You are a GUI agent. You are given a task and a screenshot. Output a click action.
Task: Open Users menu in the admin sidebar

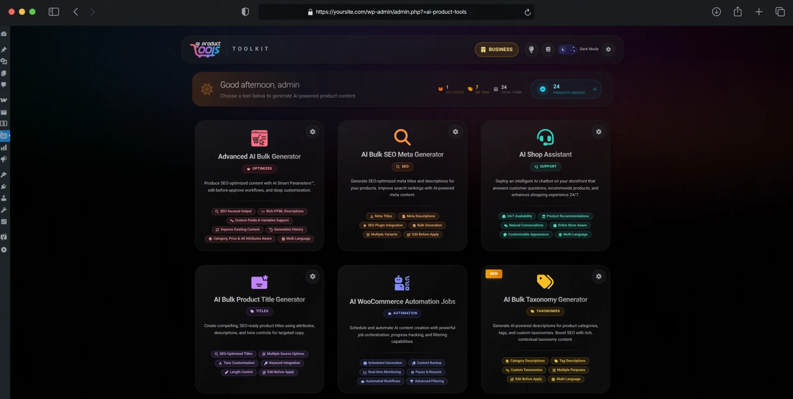click(x=4, y=198)
